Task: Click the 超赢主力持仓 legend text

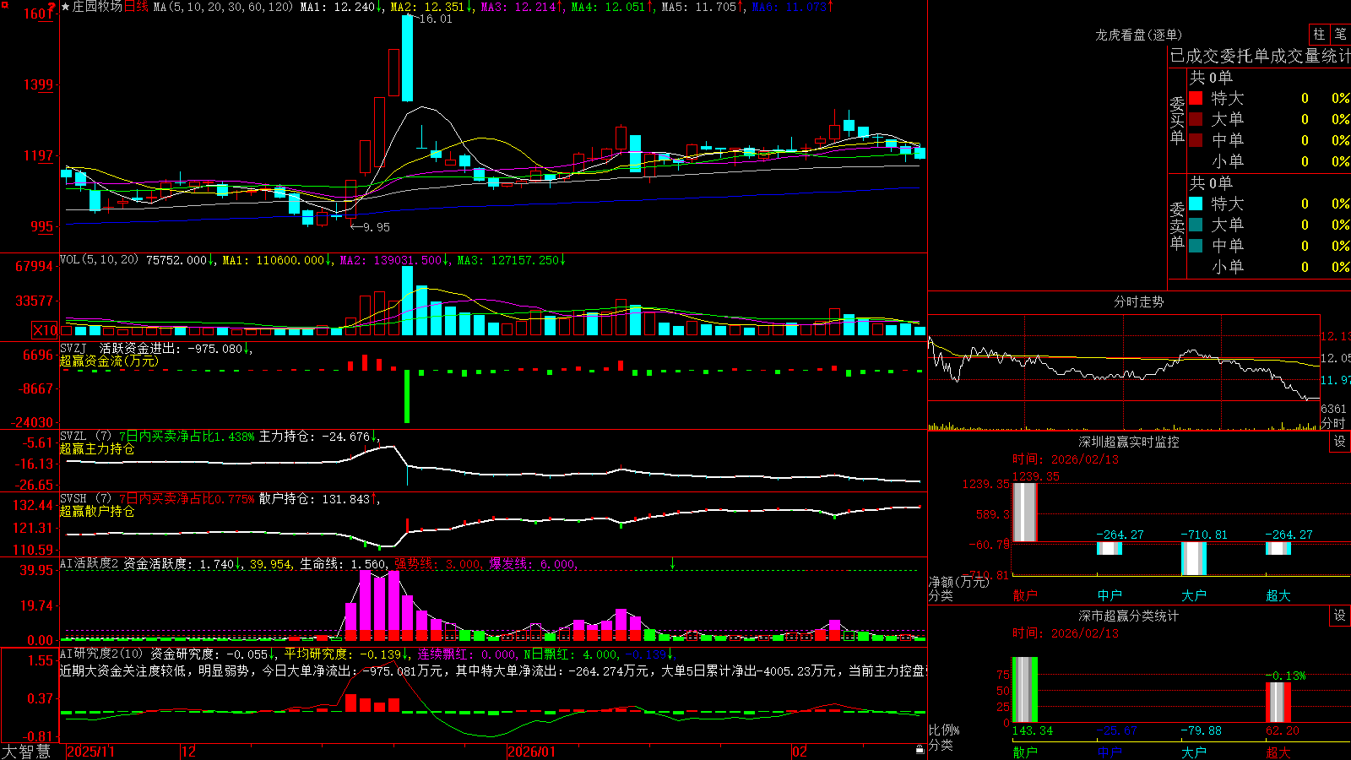Action: tap(97, 448)
